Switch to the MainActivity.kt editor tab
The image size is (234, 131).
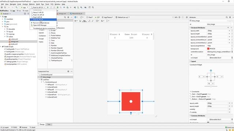[x=77, y=14]
